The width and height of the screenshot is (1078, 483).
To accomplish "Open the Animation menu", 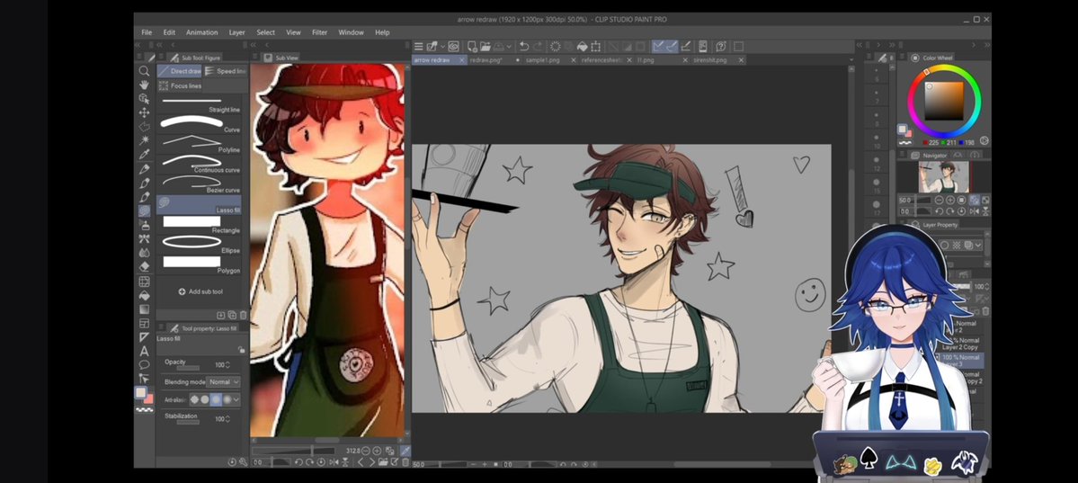I will coord(201,32).
